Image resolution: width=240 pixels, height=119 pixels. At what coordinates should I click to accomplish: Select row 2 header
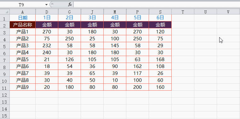click(x=5, y=25)
